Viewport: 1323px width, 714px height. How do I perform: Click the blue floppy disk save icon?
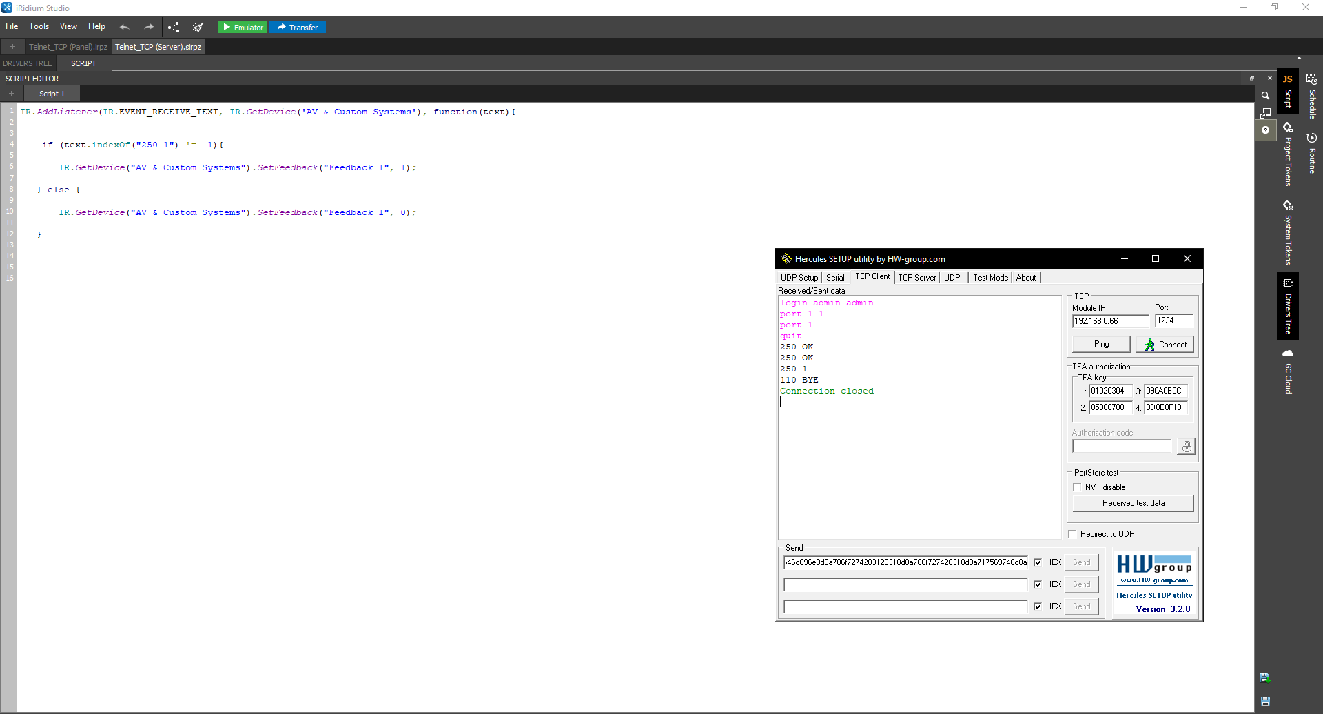[1265, 701]
